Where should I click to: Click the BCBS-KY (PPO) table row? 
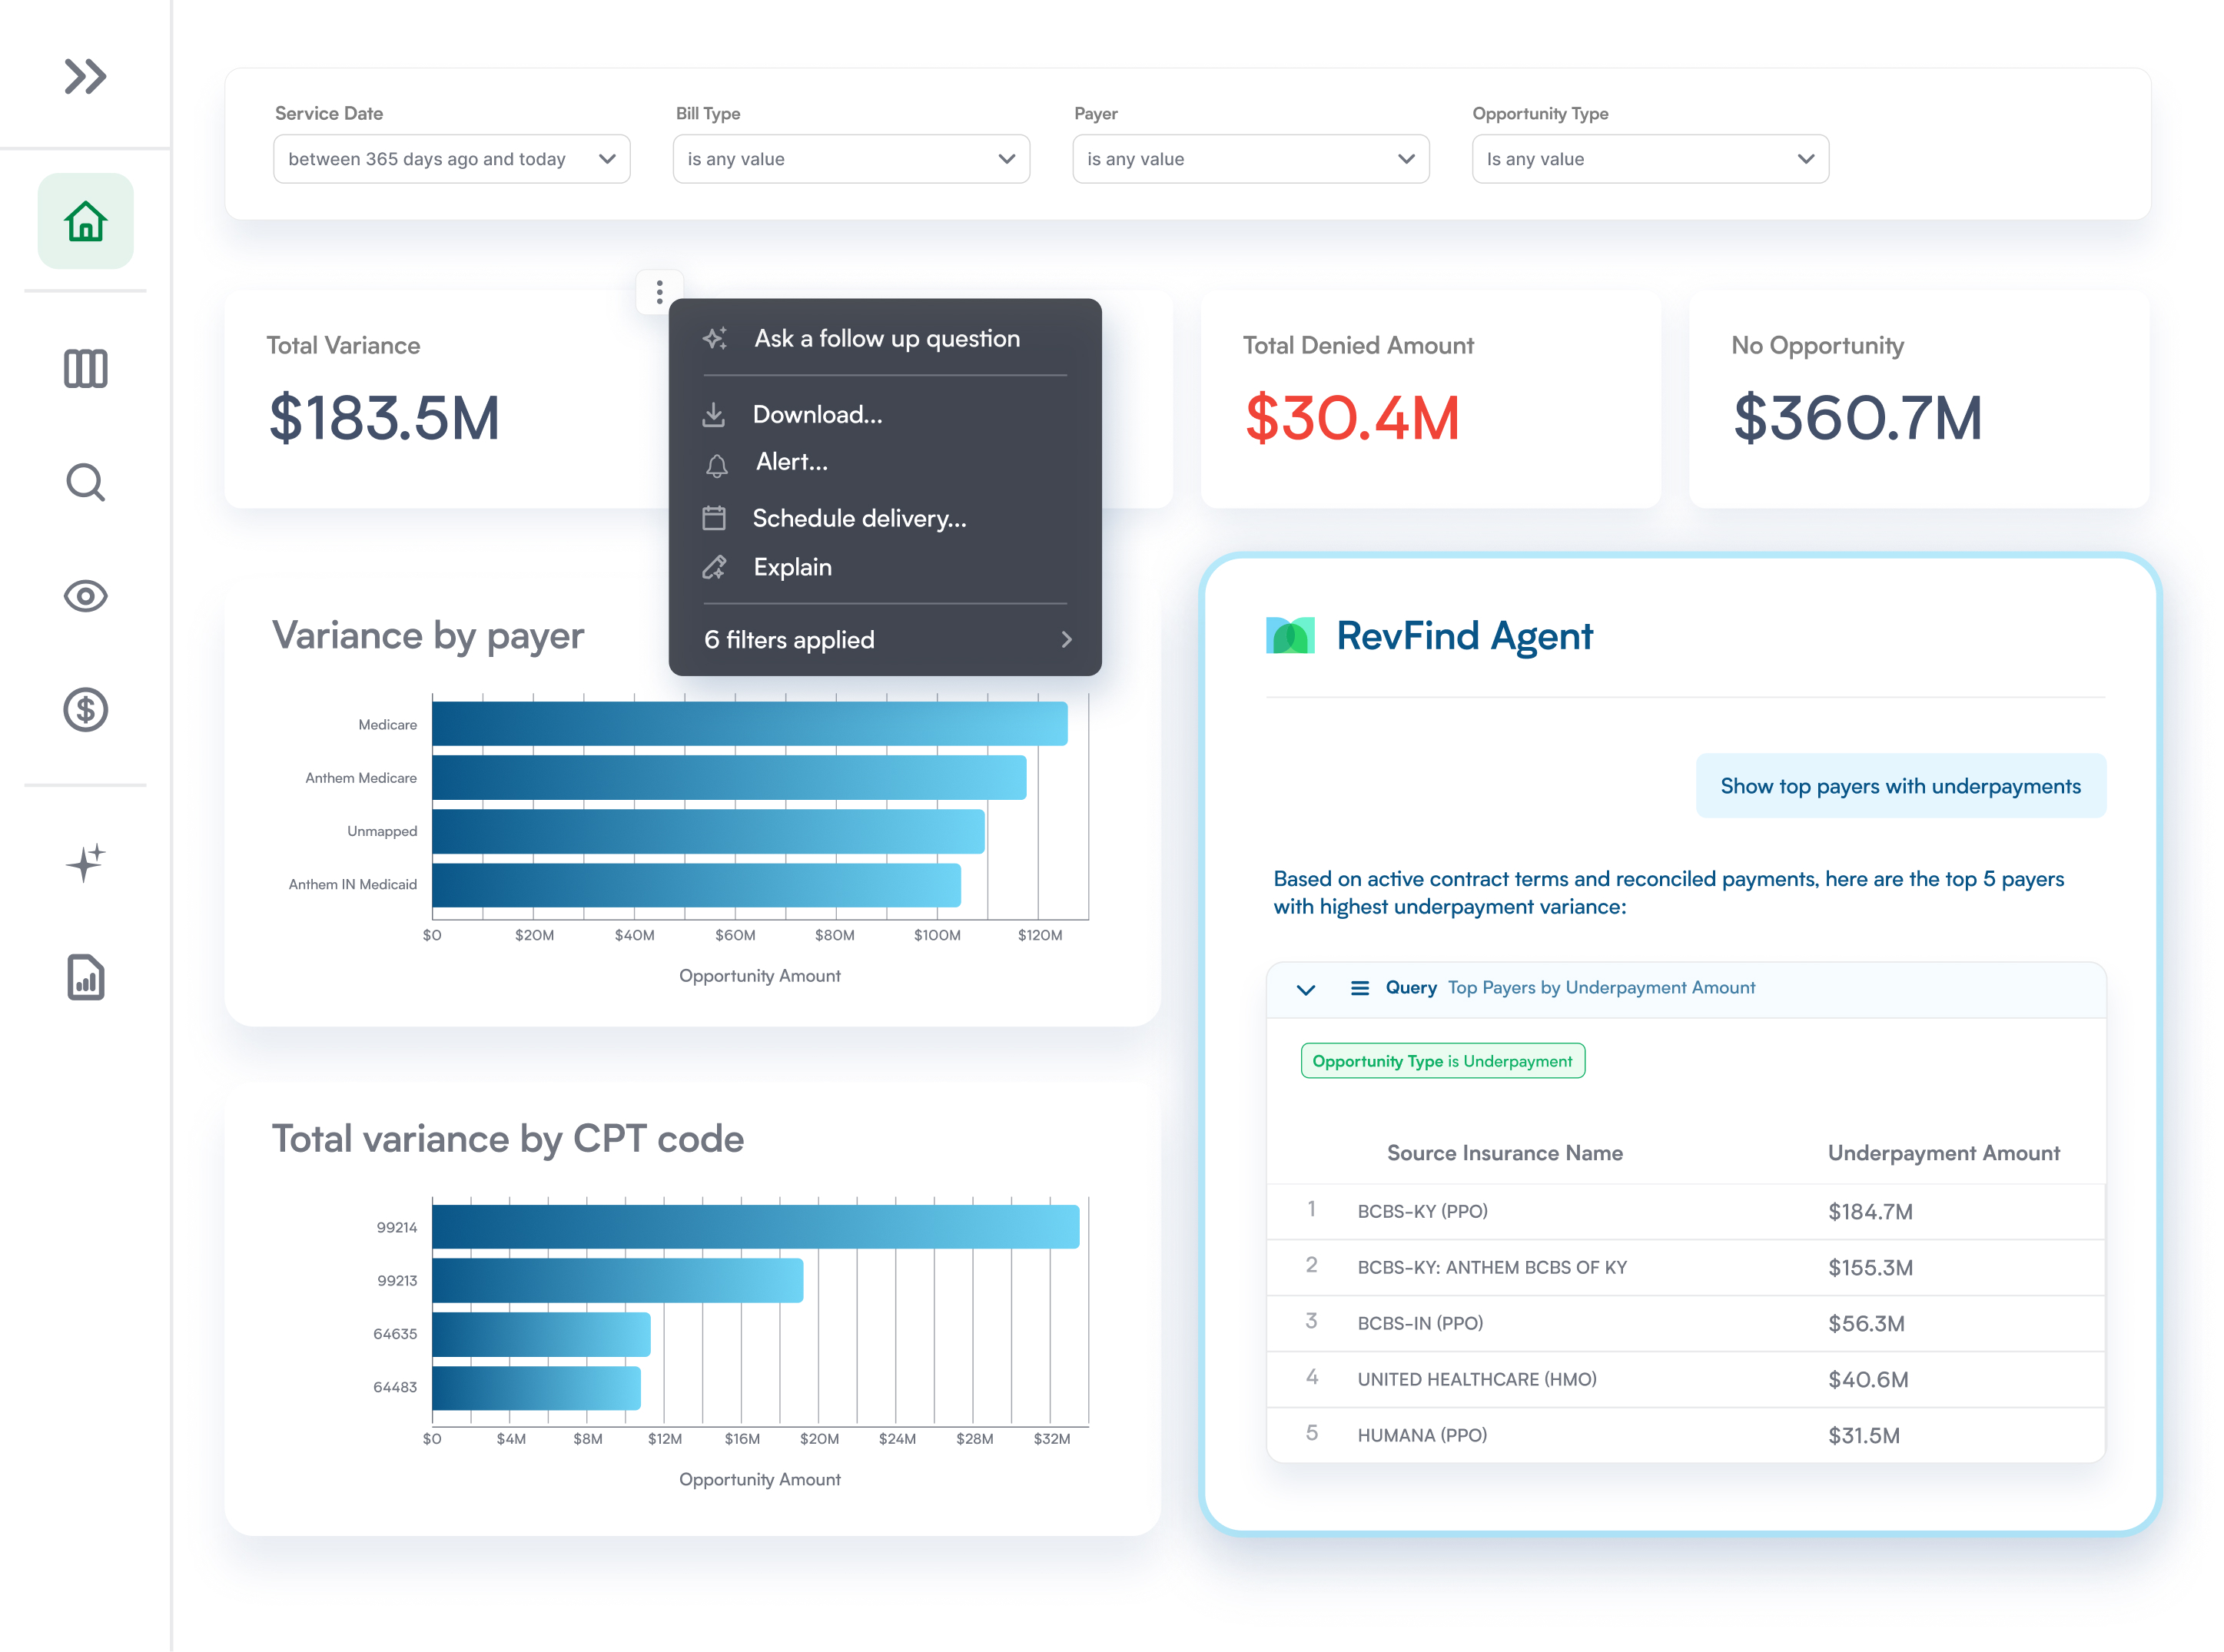pos(1685,1211)
